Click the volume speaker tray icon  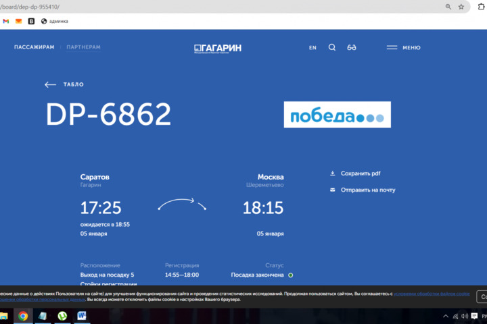[x=464, y=316]
